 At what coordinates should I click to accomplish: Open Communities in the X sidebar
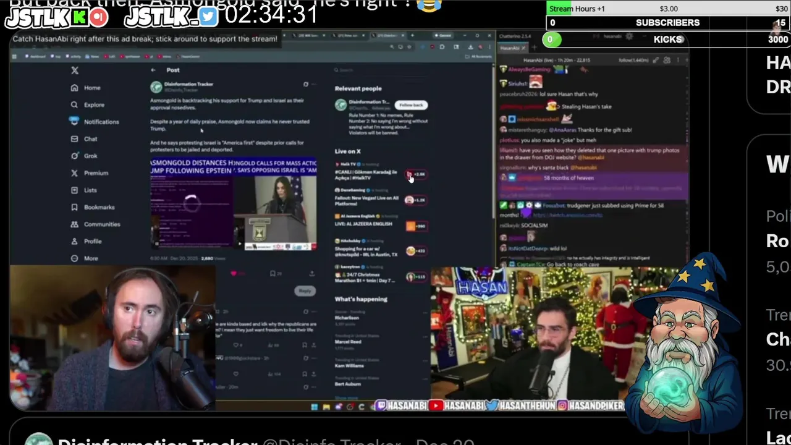pos(95,224)
